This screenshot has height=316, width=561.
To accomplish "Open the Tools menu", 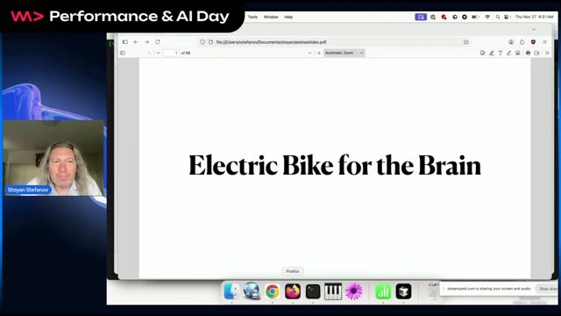I will 252,17.
